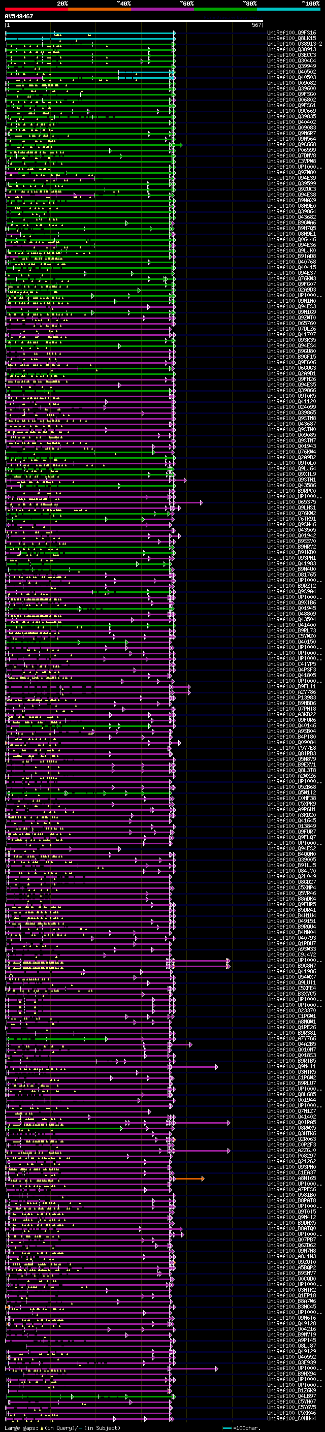Image resolution: width=325 pixels, height=1432 pixels.
Task: Select the UniRef100_Q9ZW80 label
Action: point(291,172)
